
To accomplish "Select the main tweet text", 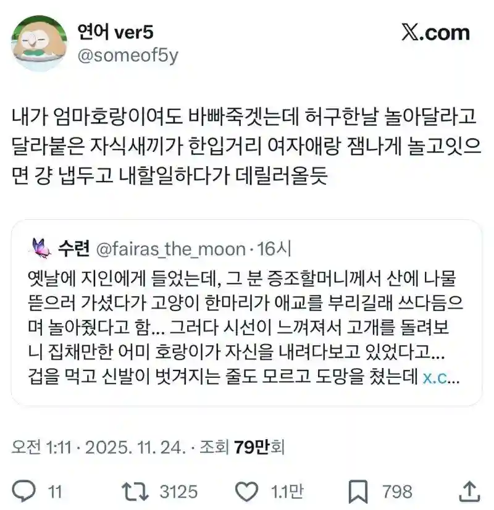I will pyautogui.click(x=246, y=146).
